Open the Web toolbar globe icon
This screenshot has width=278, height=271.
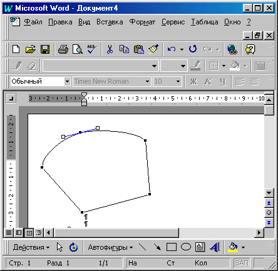pos(232,49)
